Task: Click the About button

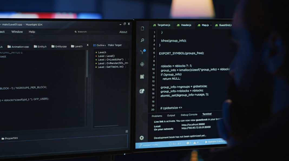Action: [123, 32]
